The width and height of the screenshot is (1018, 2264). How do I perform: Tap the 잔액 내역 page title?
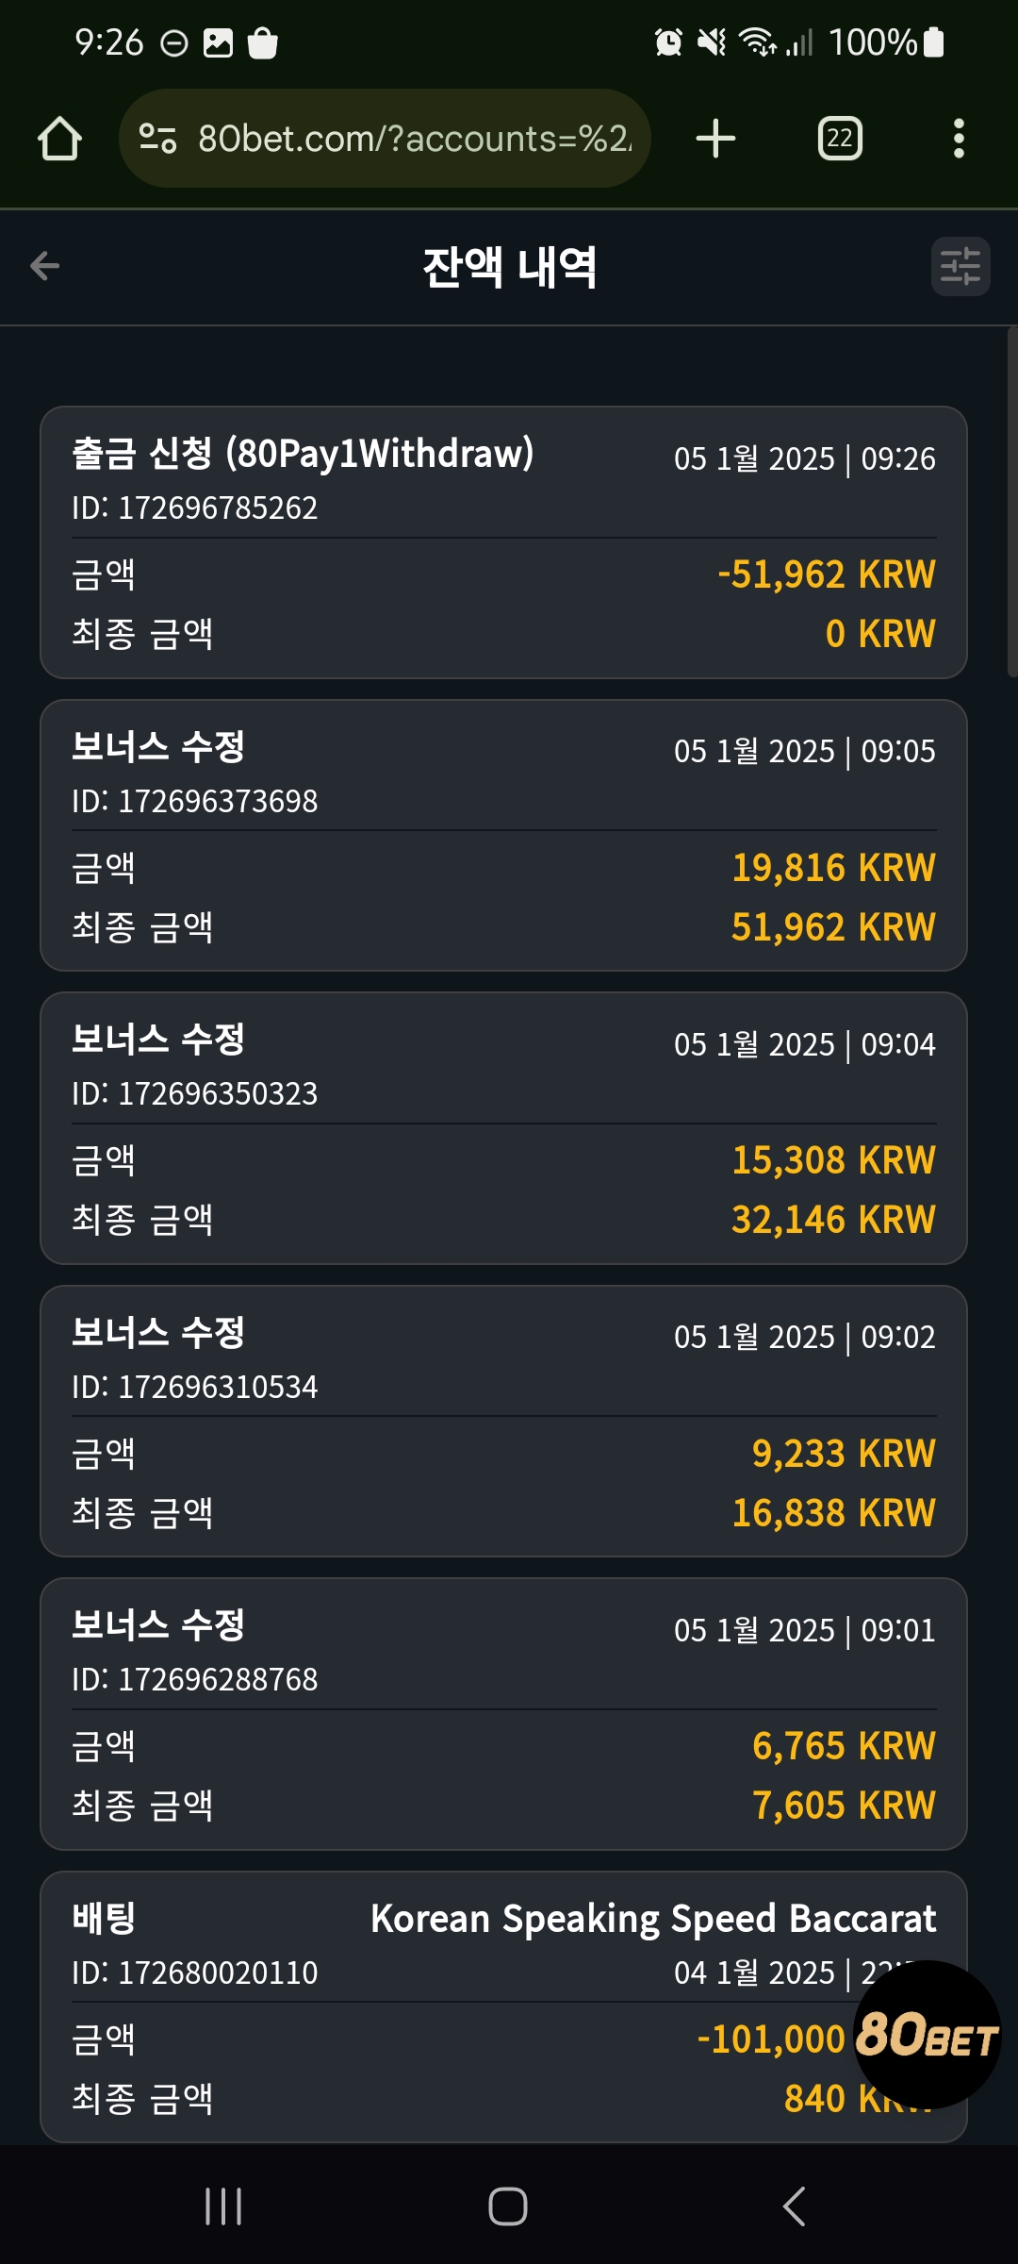[509, 267]
